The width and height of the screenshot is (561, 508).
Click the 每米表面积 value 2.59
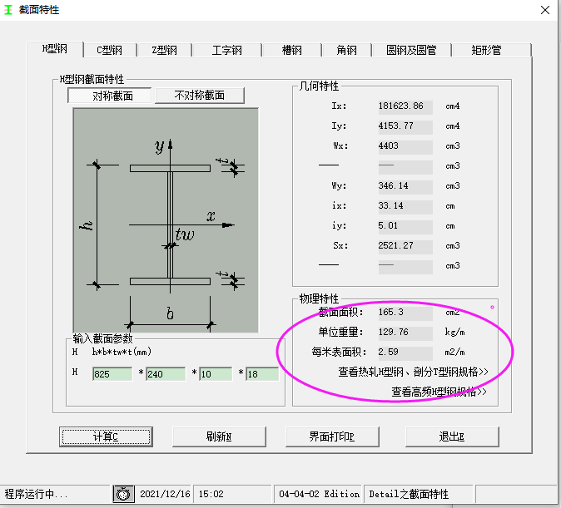click(405, 353)
